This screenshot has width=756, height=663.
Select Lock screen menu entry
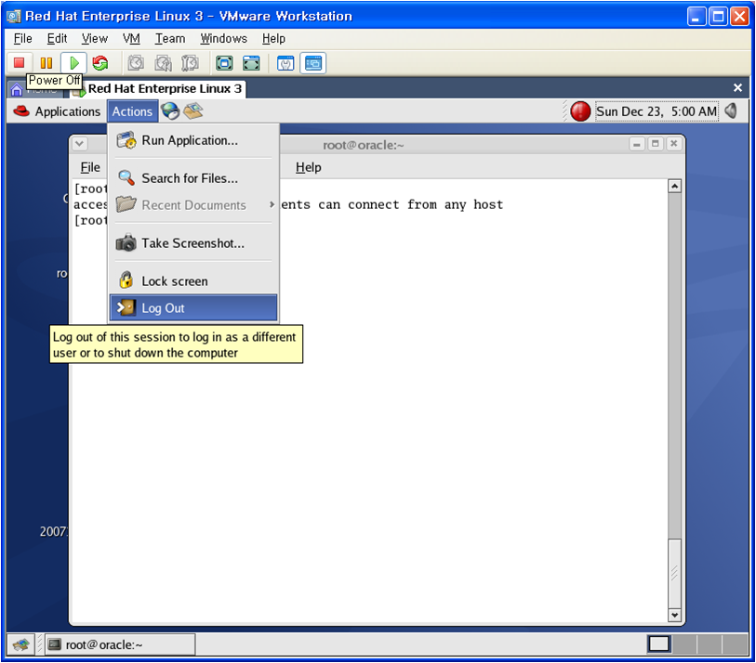tap(193, 281)
